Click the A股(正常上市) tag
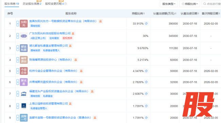Screen dimensions: 221x123 click(38, 38)
